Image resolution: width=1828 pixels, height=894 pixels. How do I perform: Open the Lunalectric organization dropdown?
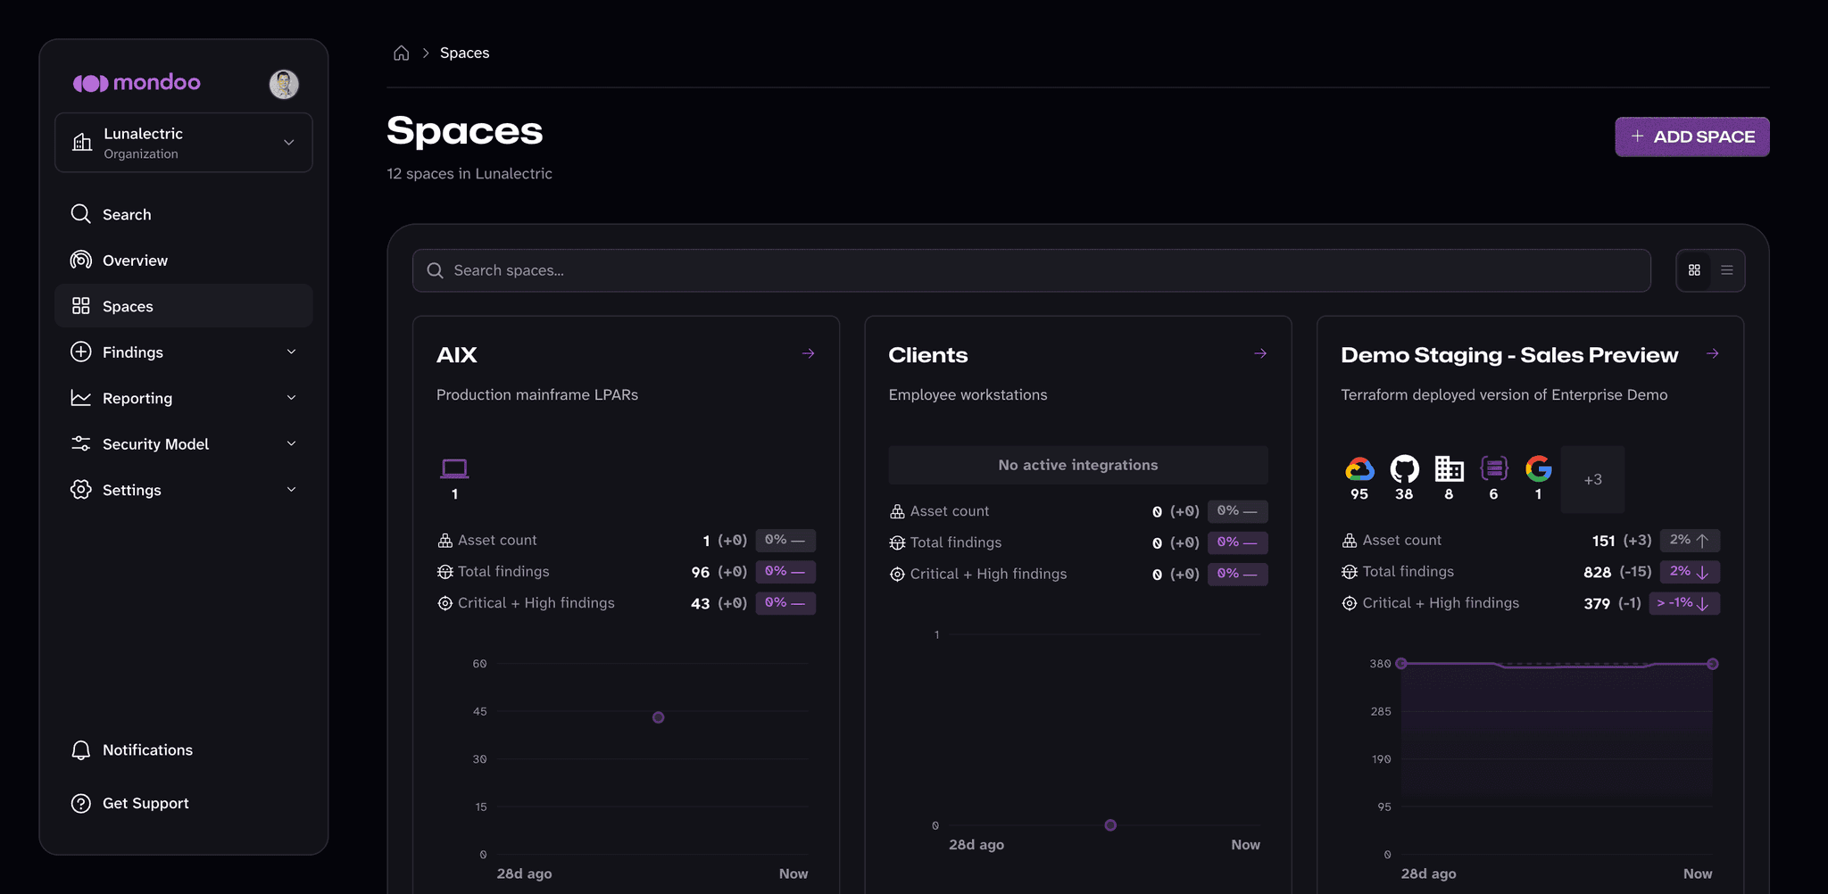[x=184, y=143]
